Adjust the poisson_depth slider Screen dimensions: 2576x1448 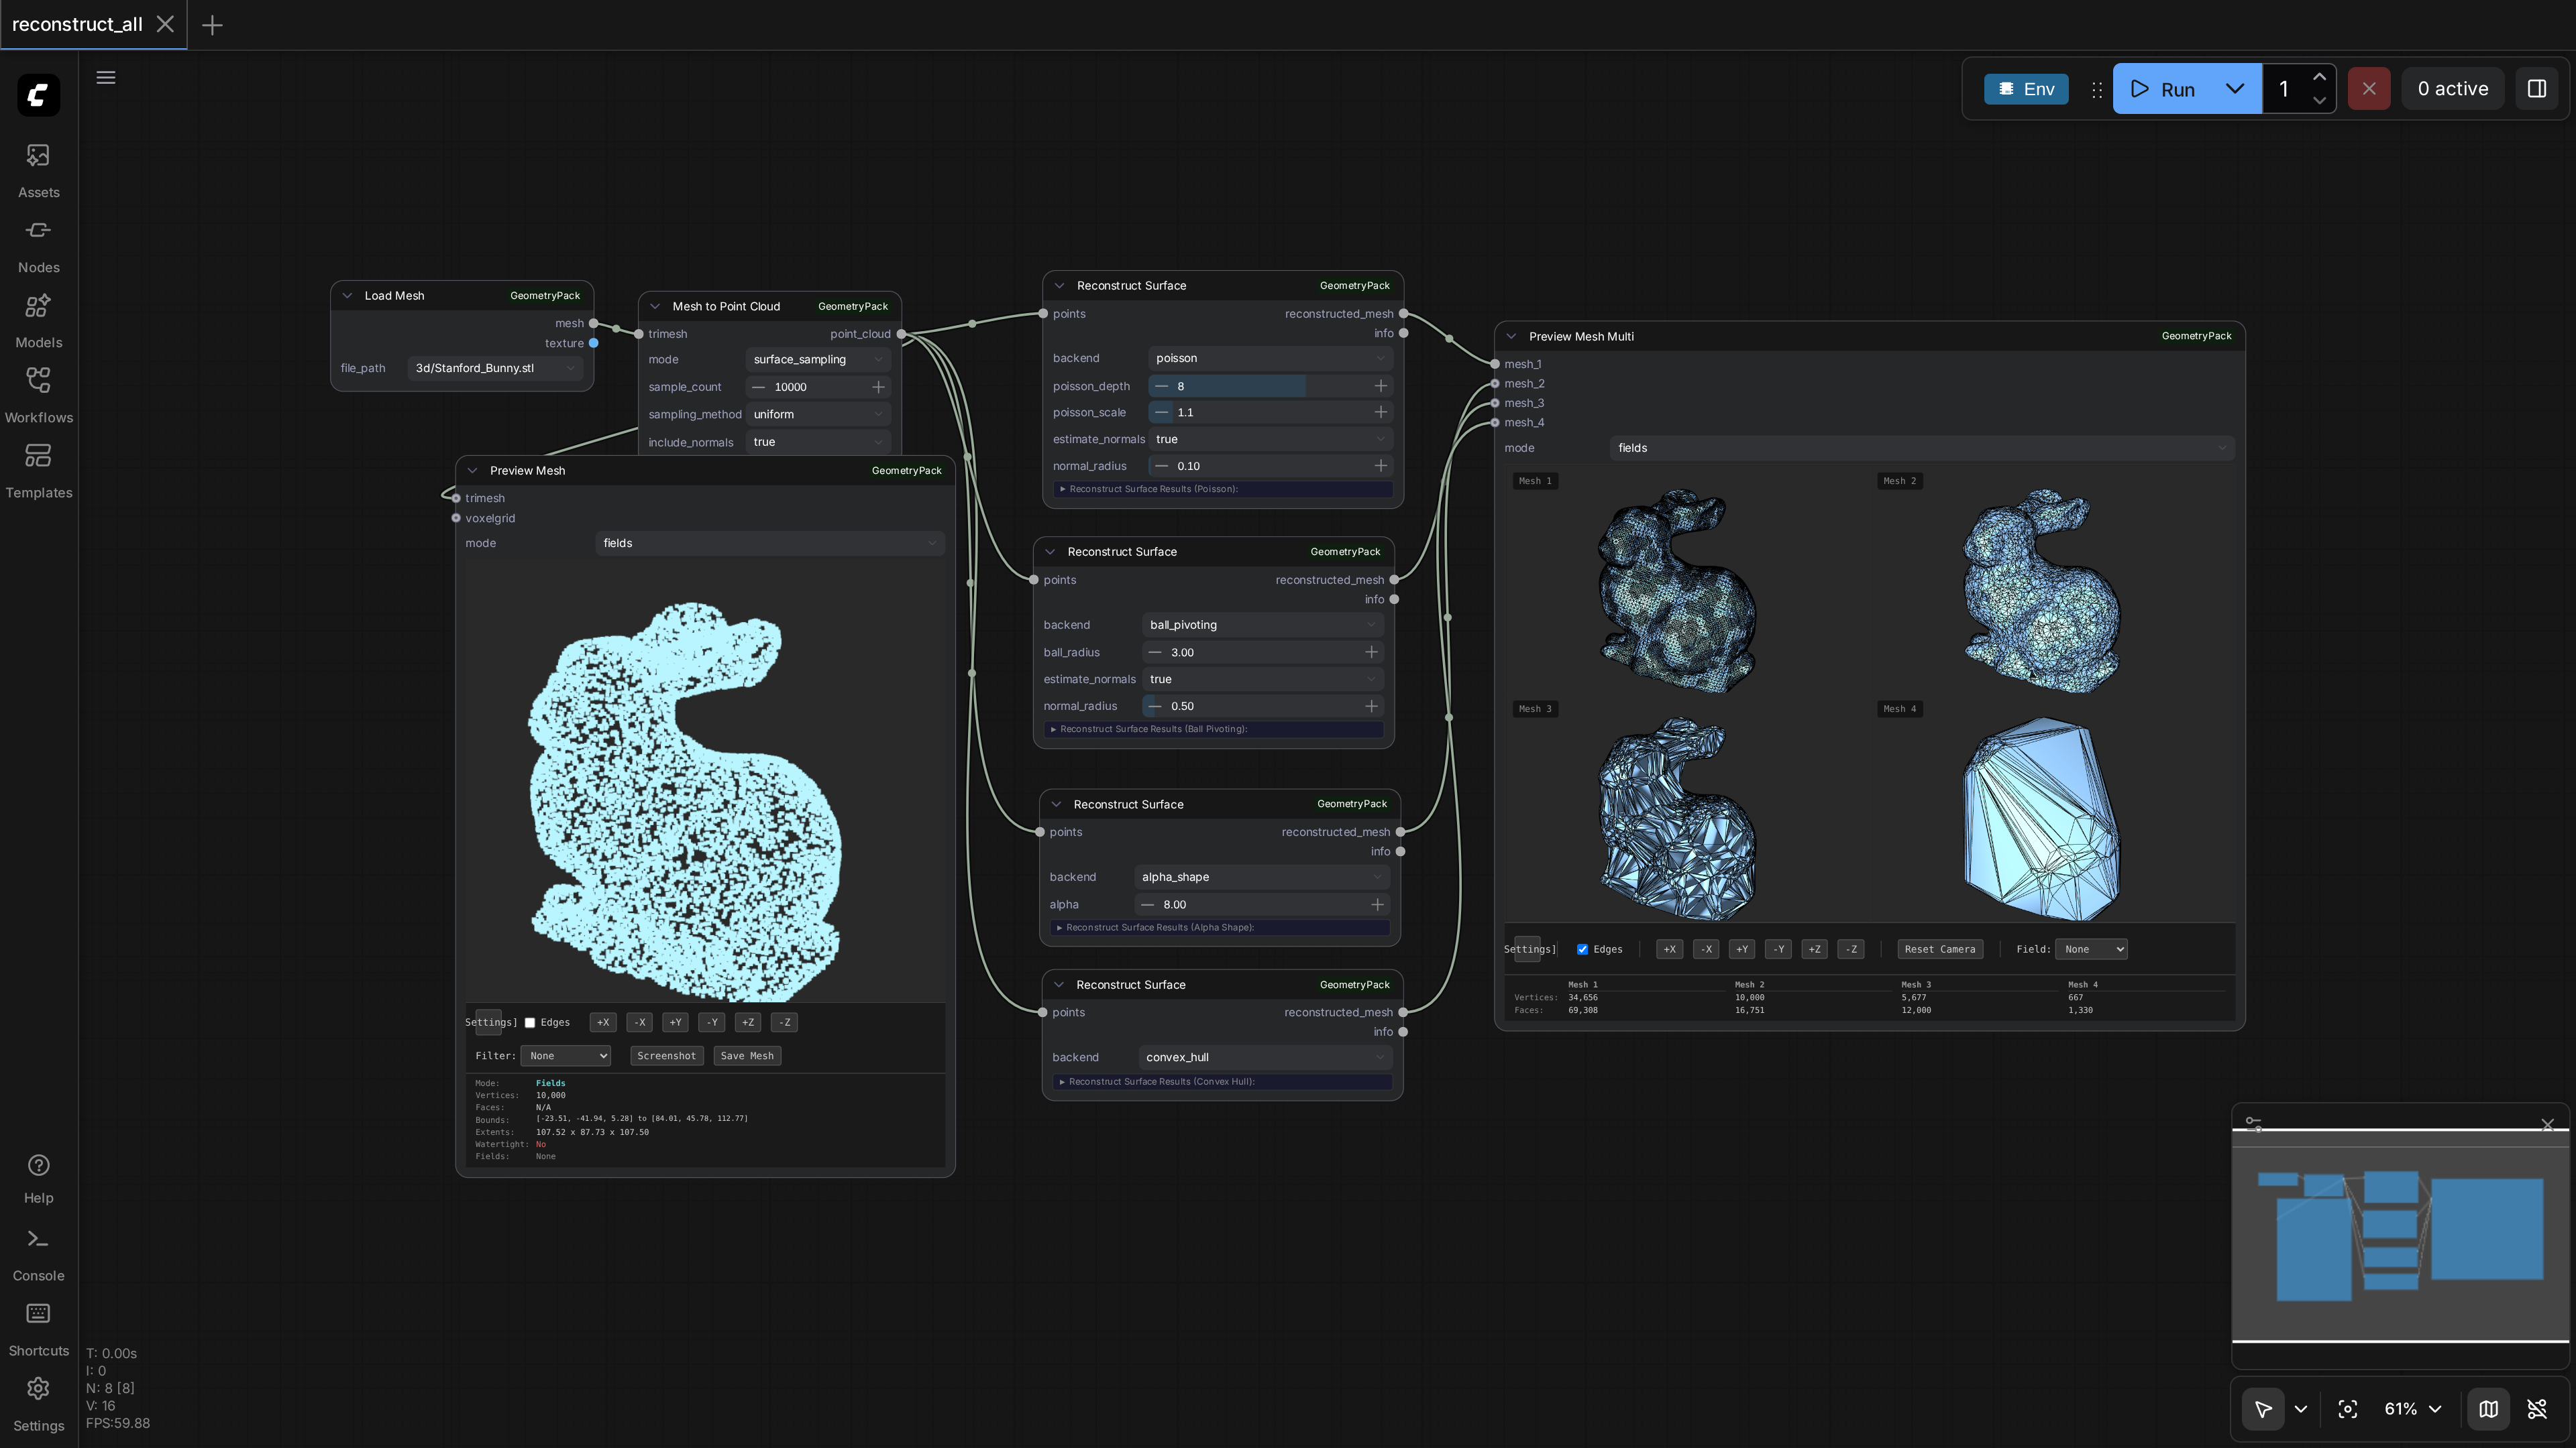1269,387
